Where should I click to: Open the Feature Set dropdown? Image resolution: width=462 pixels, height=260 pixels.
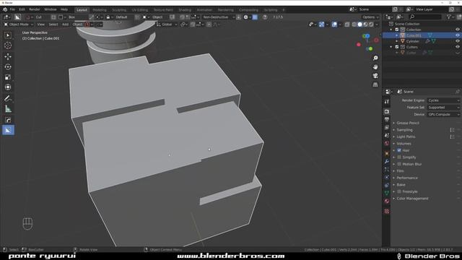point(443,108)
